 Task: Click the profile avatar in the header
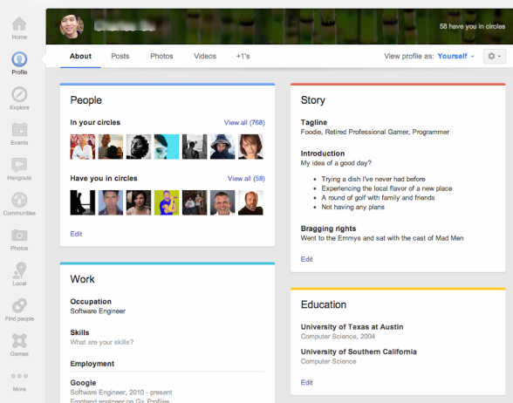(72, 26)
